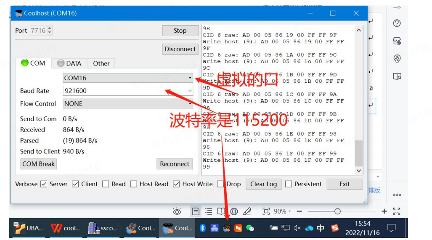Click the help question mark sidebar icon

pos(397,23)
